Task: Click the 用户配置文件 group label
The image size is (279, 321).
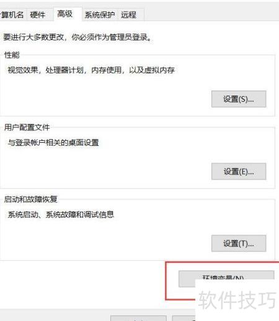Action: tap(27, 127)
